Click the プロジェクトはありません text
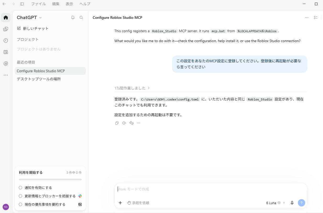 (x=39, y=49)
